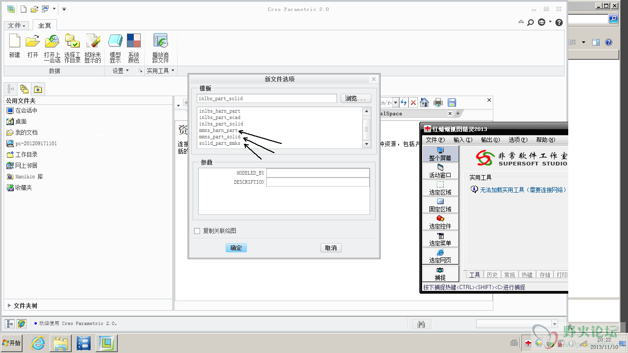The image size is (628, 353).
Task: Click browser refresh arrows icon
Action: coord(404,102)
